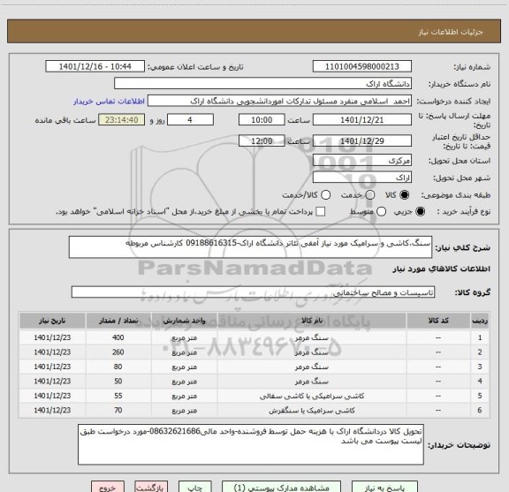Click the response deadline date 1401/12/21

tap(362, 120)
